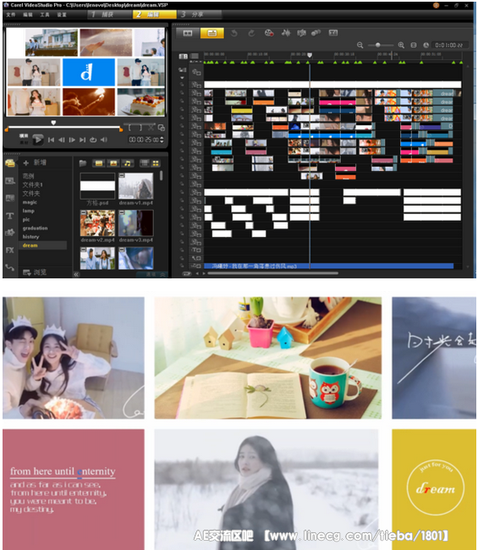Click the project duration clock icon
This screenshot has width=478, height=550.
(426, 45)
